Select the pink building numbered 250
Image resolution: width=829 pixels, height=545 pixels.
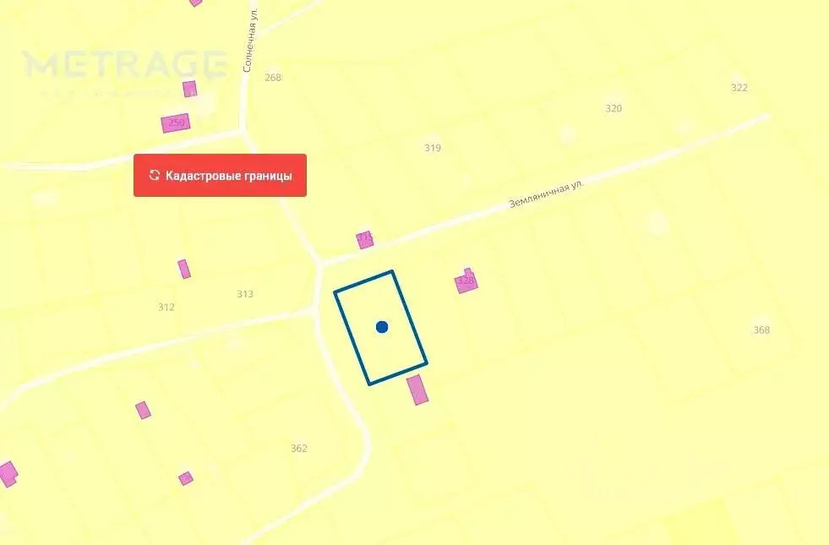176,123
